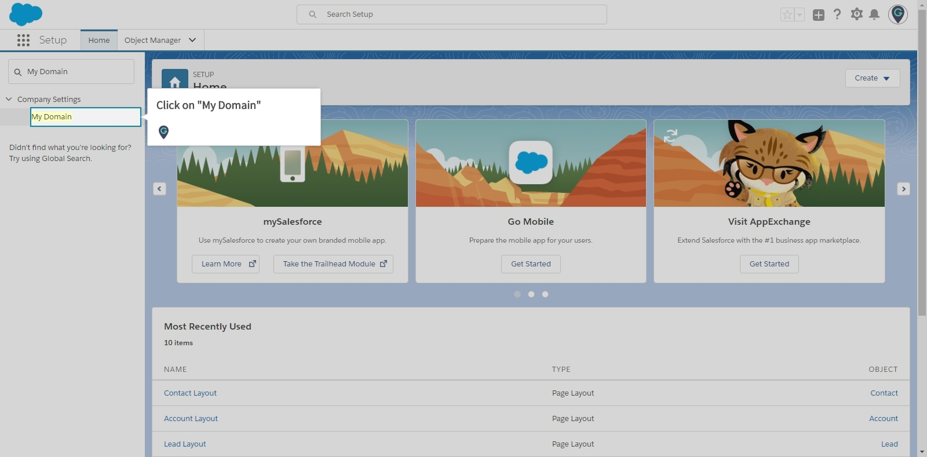Open the Lead Layout link

185,444
